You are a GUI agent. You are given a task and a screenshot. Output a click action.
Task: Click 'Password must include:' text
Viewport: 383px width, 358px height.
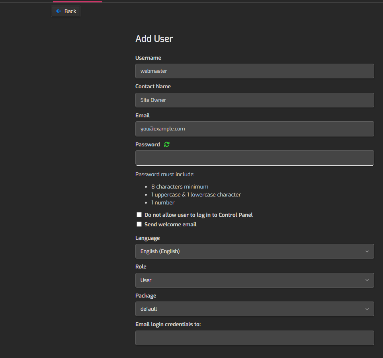(165, 174)
